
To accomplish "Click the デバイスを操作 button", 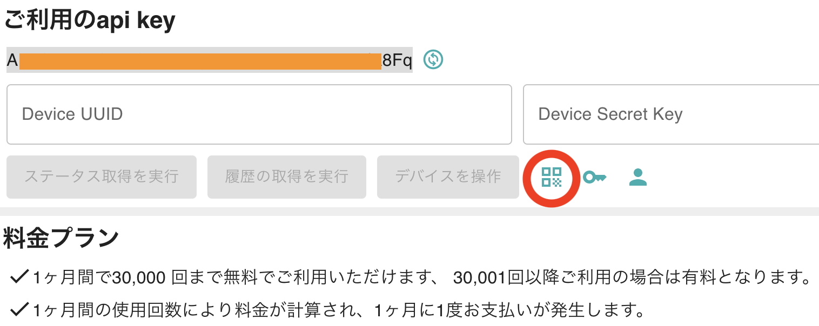I will tap(448, 177).
